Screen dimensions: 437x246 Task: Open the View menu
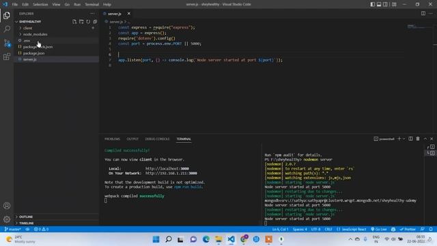pos(56,4)
